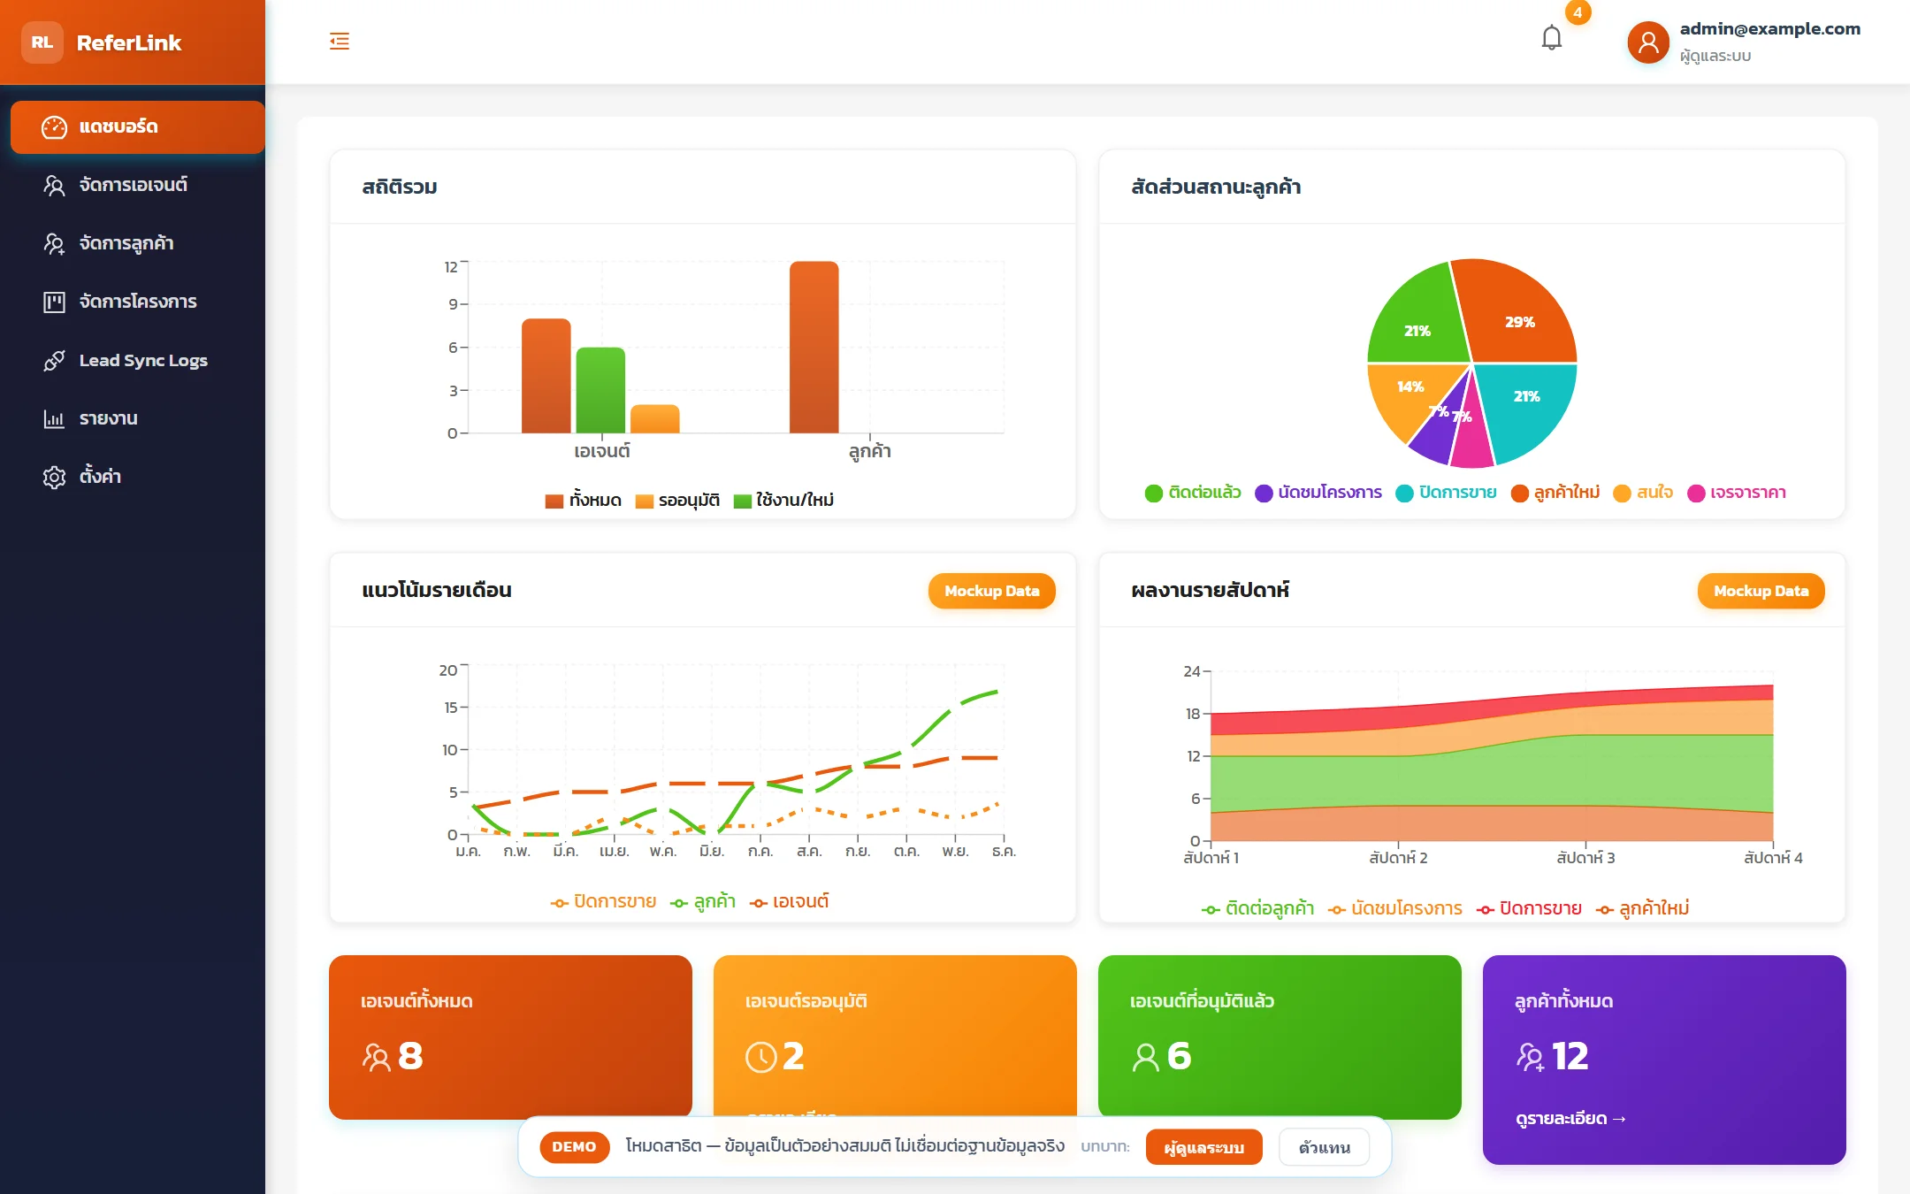Click the notification count badge 4
Image resolution: width=1910 pixels, height=1194 pixels.
[1578, 12]
